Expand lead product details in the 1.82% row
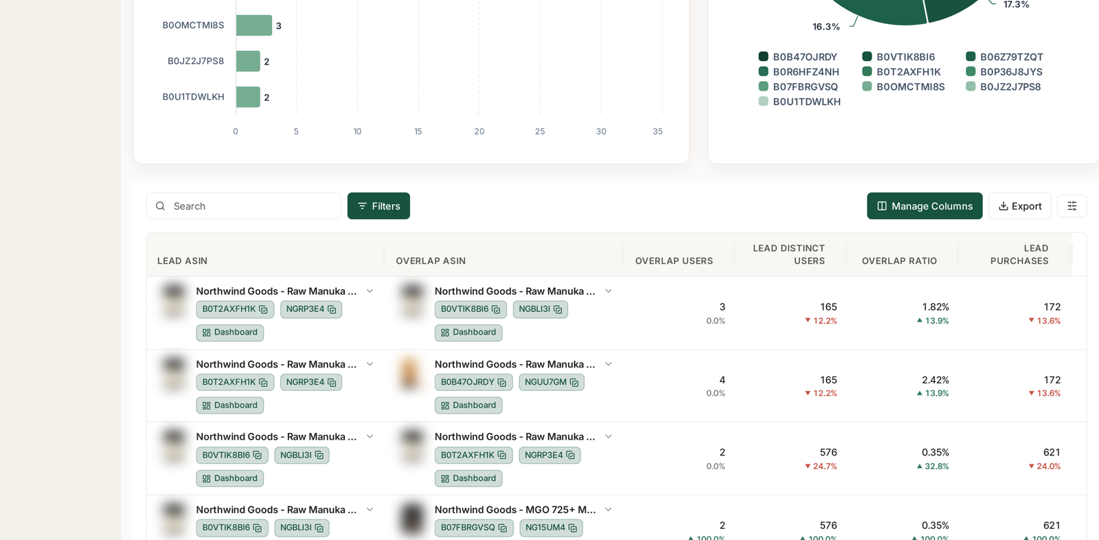The image size is (1099, 540). [x=370, y=291]
